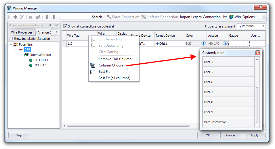Select User 8 in Customization list
The width and height of the screenshot is (275, 149).
[228, 102]
